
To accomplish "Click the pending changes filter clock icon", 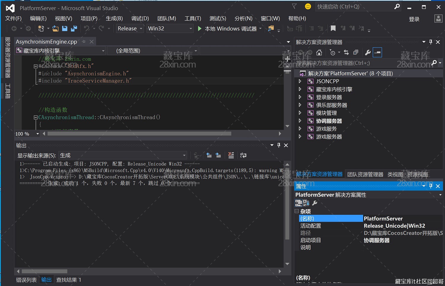I will [x=333, y=53].
